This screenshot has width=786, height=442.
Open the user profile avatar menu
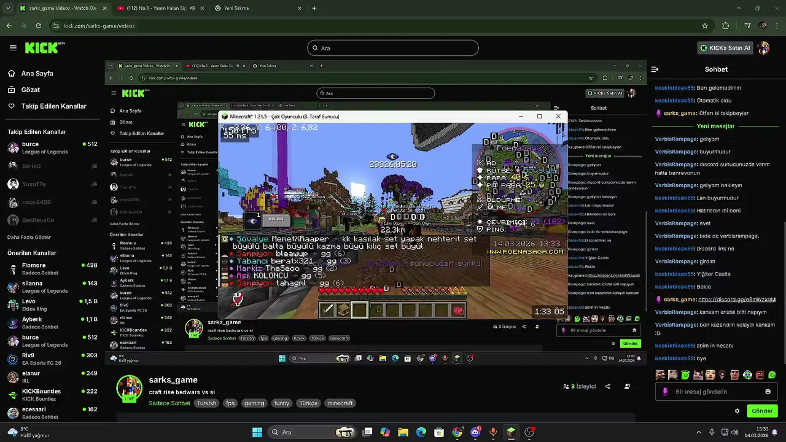pos(764,48)
